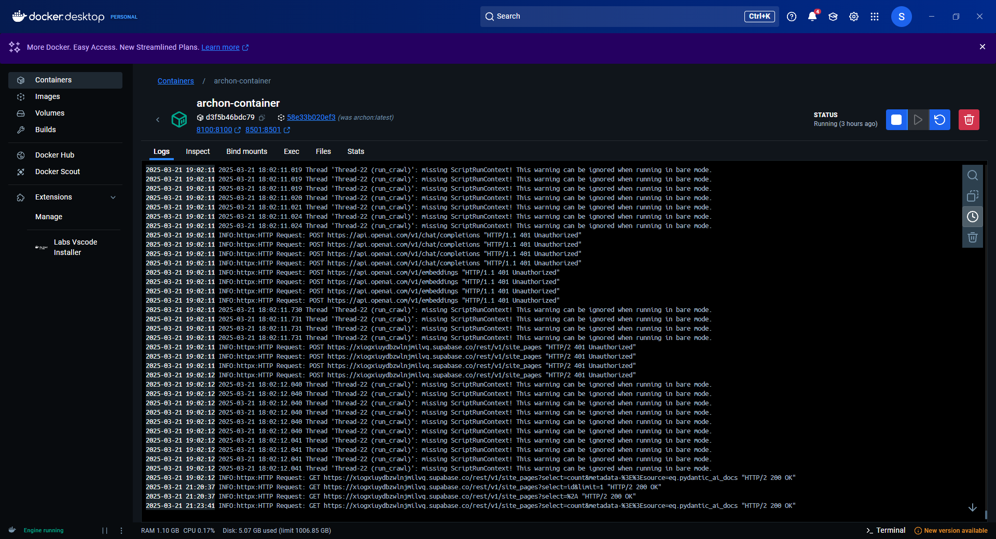
Task: Open the Images section
Action: (x=65, y=96)
